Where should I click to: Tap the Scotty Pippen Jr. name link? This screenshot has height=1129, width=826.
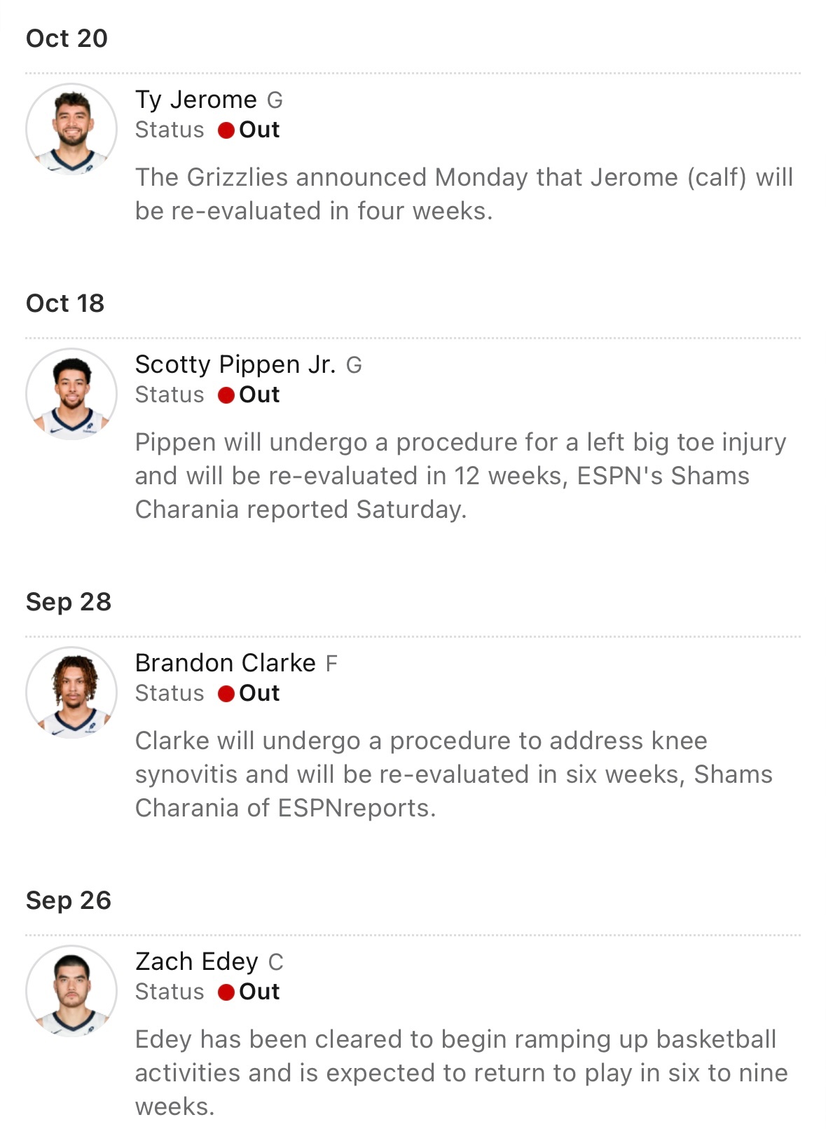tap(235, 364)
